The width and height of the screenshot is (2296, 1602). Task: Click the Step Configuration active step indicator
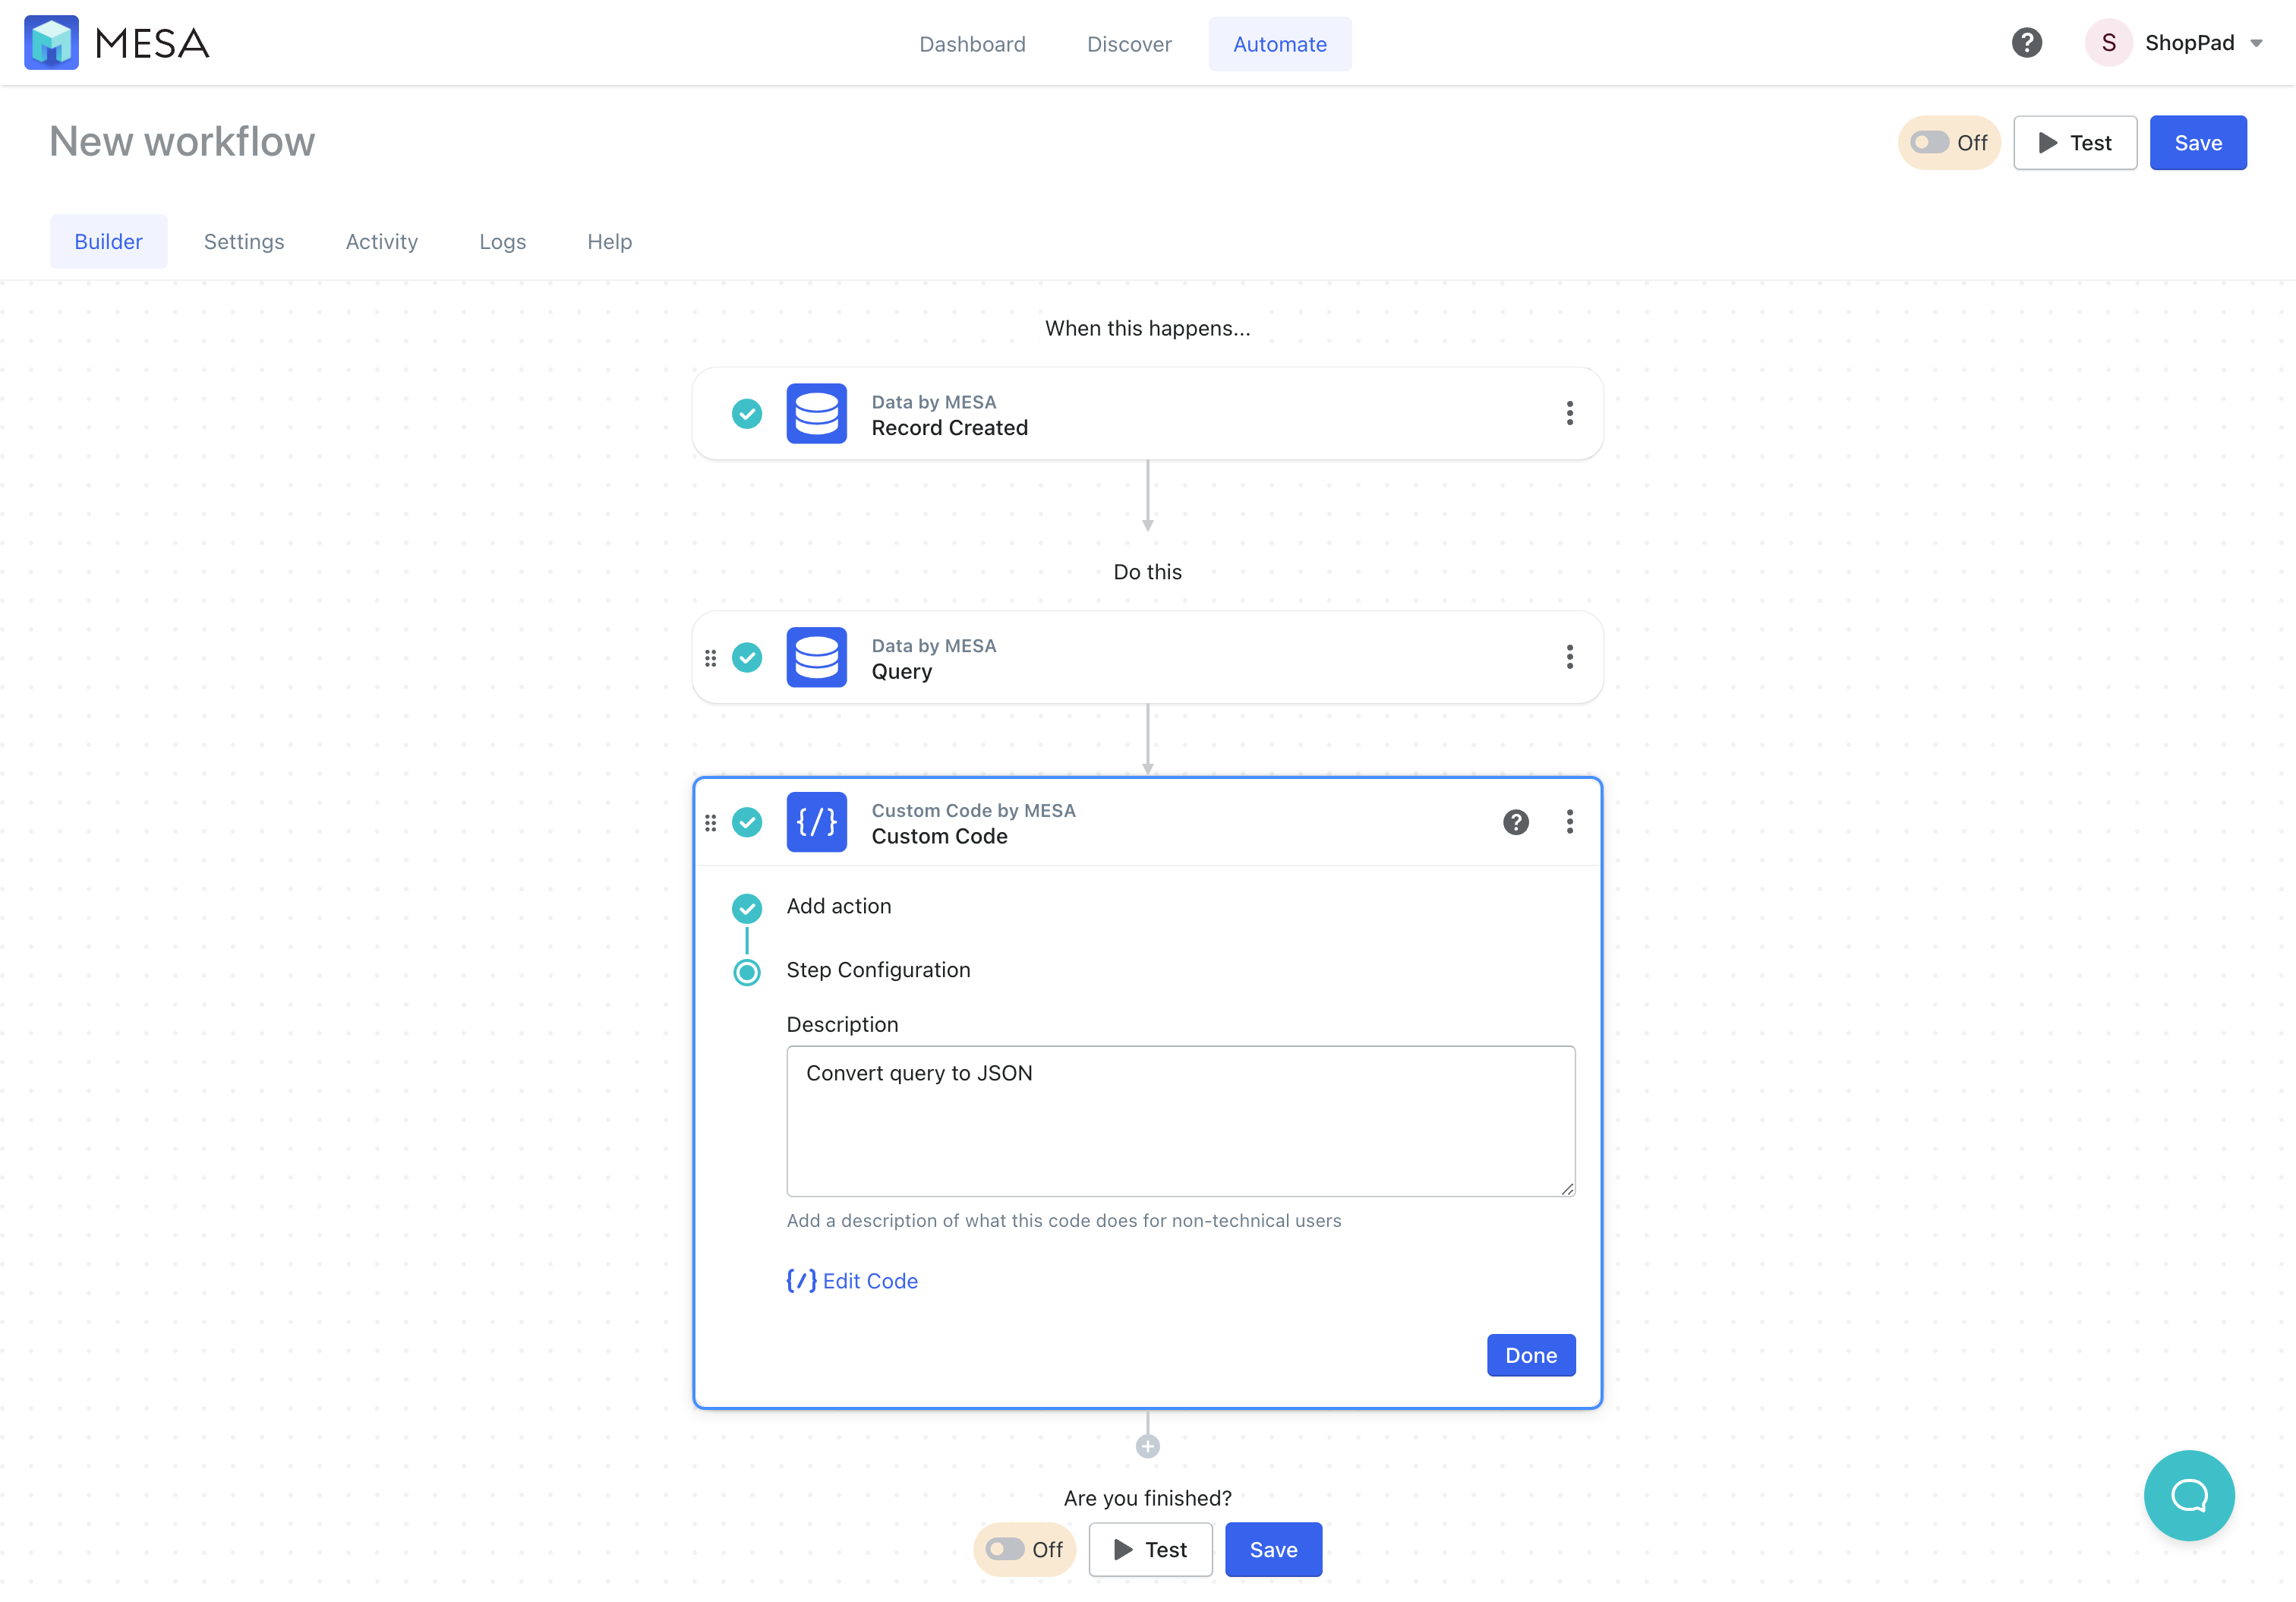(x=746, y=972)
